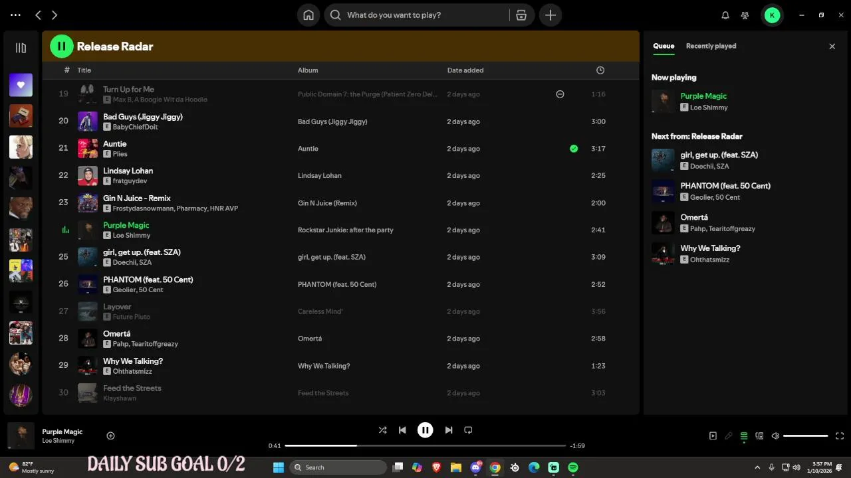Open BabyChiefDoit artist link
This screenshot has width=851, height=478.
[x=136, y=127]
